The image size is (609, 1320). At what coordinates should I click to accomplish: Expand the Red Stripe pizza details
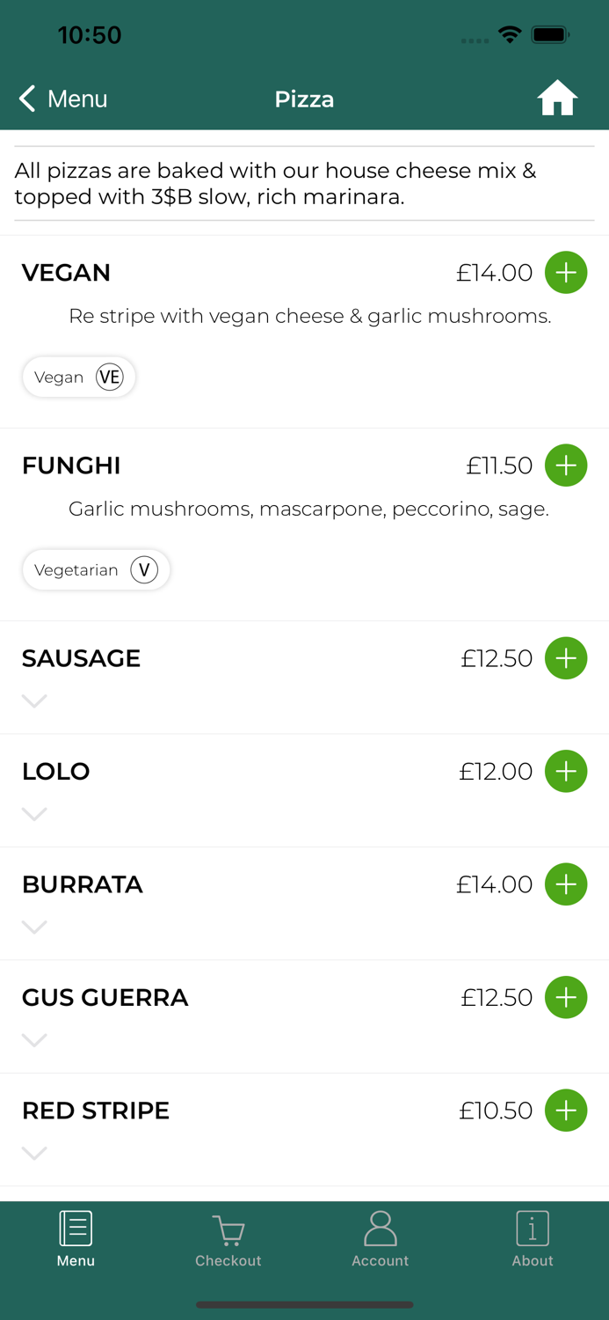(x=34, y=1153)
